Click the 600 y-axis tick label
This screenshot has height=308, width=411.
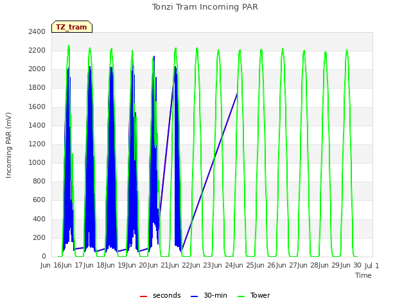(x=39, y=200)
